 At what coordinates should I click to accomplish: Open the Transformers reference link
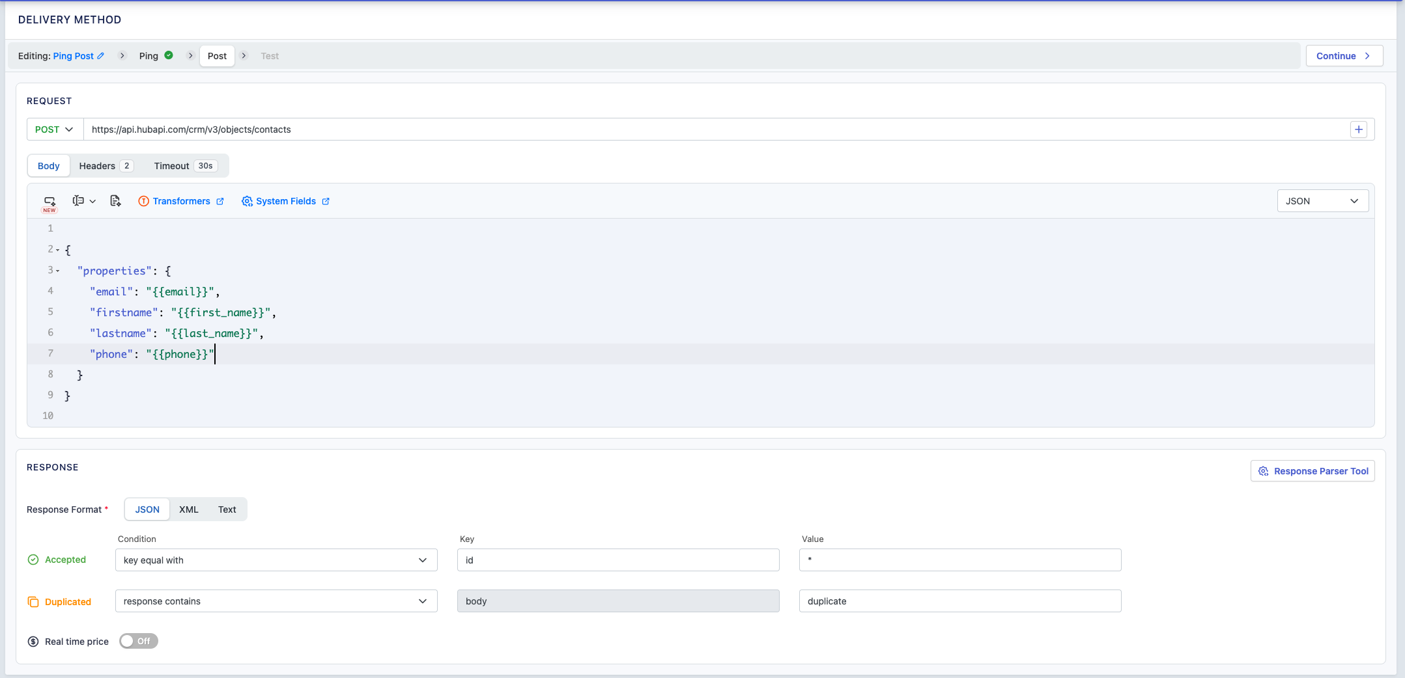pos(181,201)
